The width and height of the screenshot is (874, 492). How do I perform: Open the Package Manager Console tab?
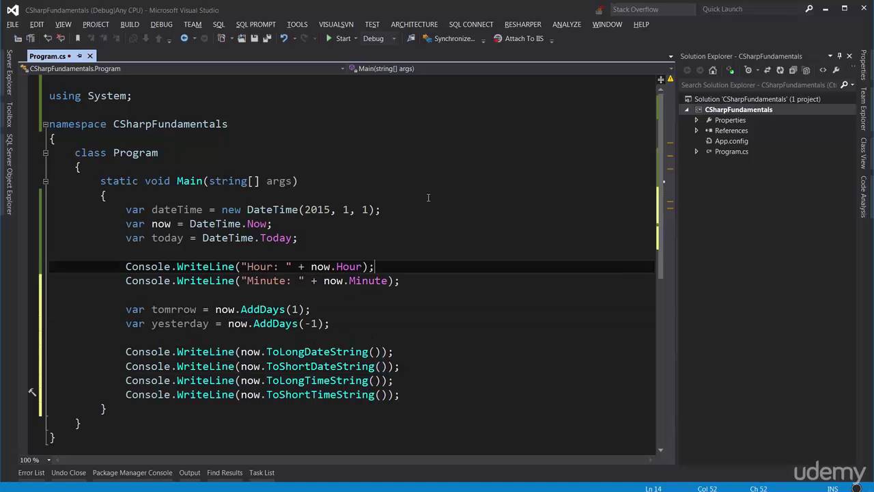(132, 473)
